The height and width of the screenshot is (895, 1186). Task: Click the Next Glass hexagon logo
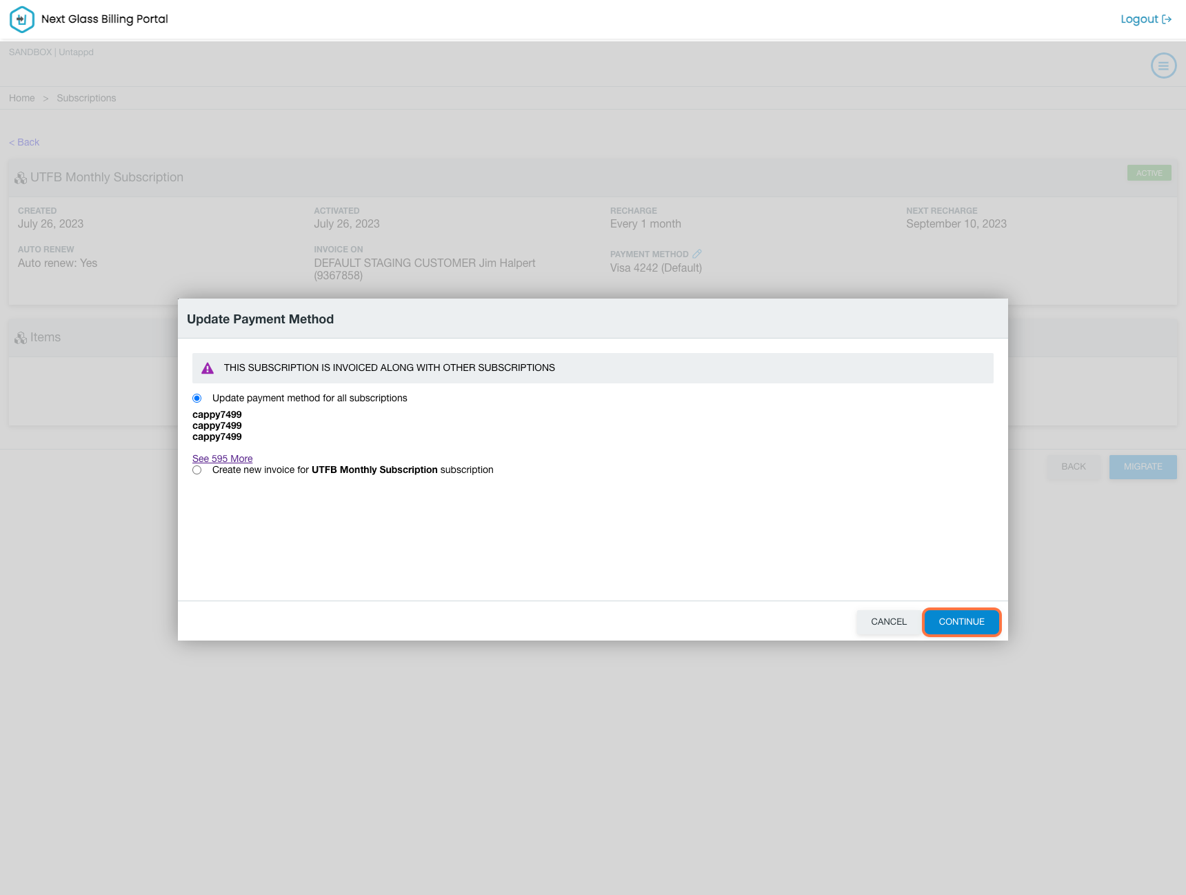22,19
